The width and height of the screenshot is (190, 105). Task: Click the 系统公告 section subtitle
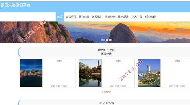point(106,54)
